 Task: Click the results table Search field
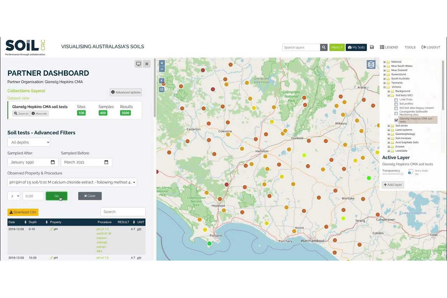123,212
